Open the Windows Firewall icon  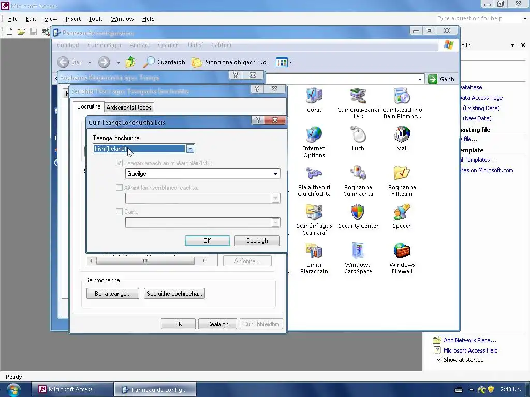[x=402, y=258]
